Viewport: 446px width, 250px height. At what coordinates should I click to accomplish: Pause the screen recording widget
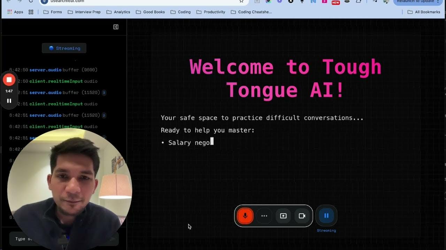(9, 101)
